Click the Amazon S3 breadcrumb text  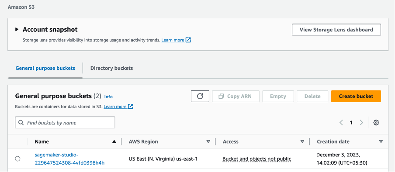21,7
